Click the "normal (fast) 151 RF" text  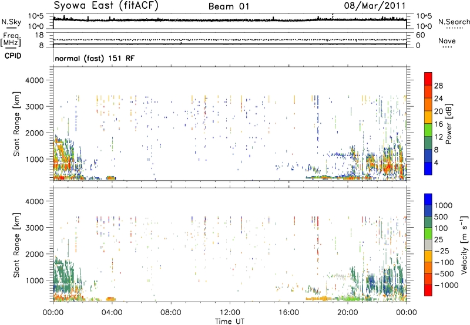click(95, 58)
